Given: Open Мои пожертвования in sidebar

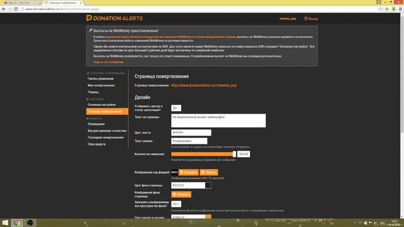Looking at the screenshot, I should pyautogui.click(x=101, y=85).
